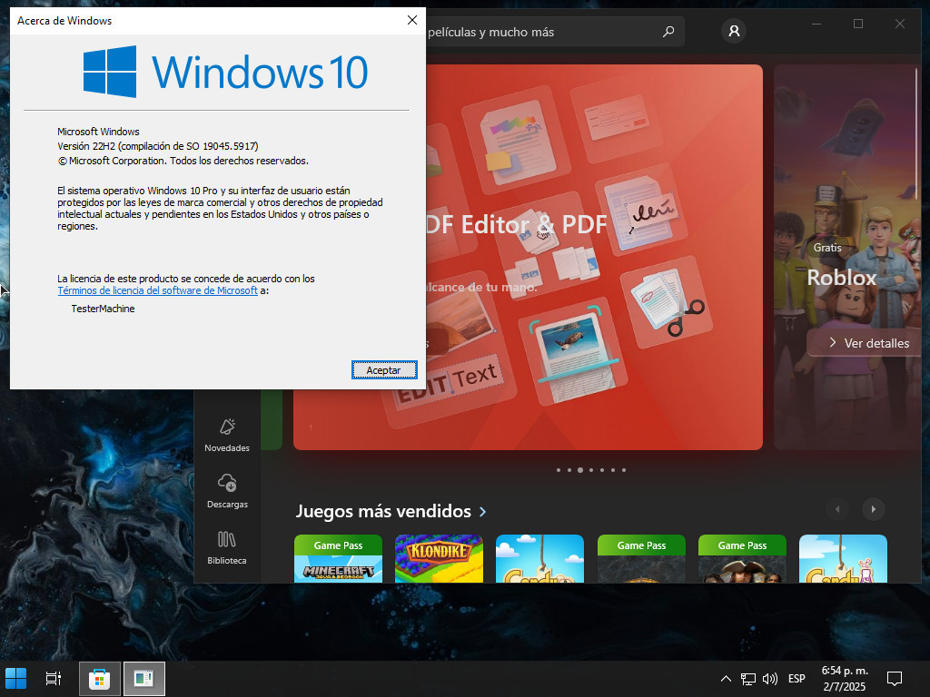Open Novedades in the Store sidebar
This screenshot has height=697, width=930.
tap(227, 435)
